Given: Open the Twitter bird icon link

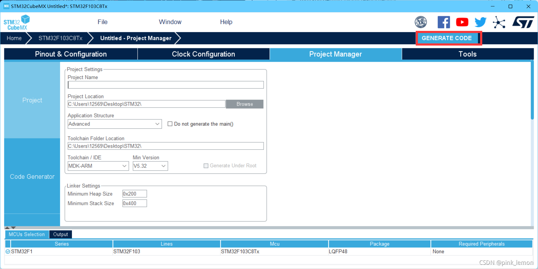Looking at the screenshot, I should click(x=480, y=22).
